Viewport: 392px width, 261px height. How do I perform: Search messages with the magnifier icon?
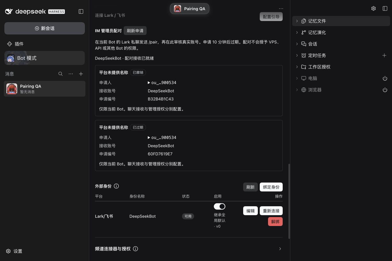tap(61, 74)
